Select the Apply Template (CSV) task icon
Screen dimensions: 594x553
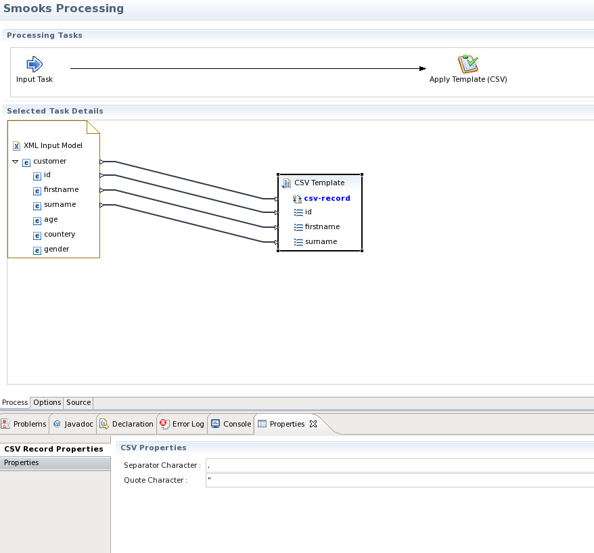coord(468,64)
